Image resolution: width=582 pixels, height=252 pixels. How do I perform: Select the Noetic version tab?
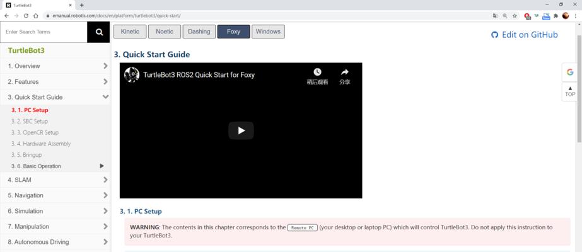[x=165, y=31]
